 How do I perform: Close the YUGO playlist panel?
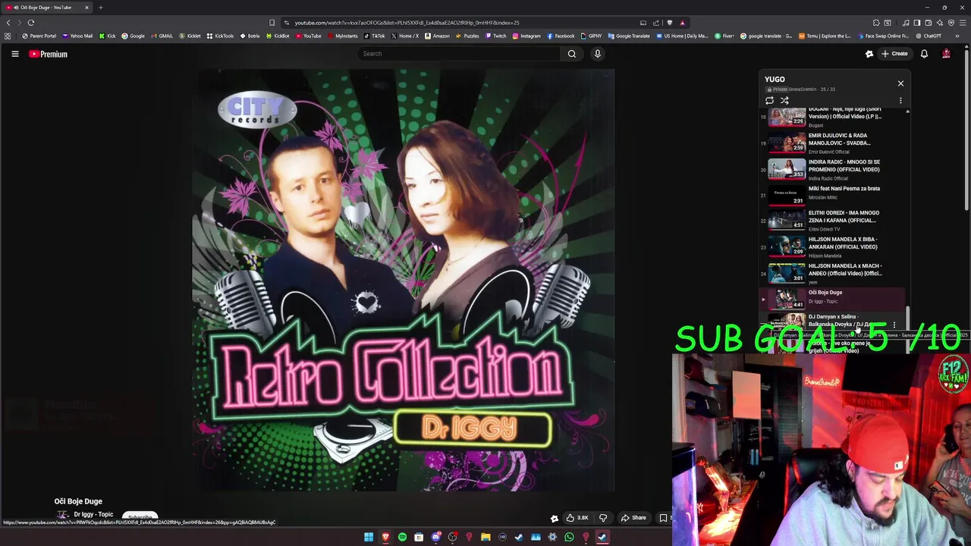click(900, 83)
